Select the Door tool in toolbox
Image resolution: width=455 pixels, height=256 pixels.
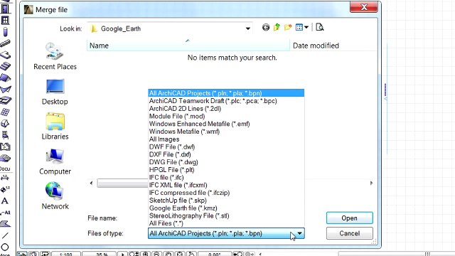tap(5, 9)
